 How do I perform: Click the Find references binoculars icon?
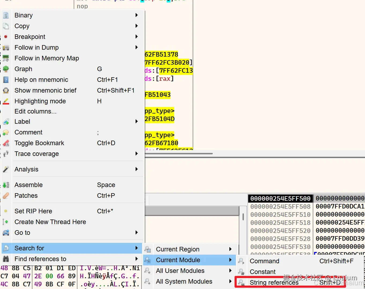tap(6, 259)
